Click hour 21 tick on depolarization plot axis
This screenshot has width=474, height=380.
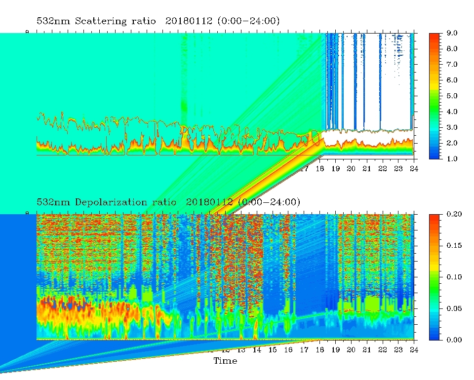pyautogui.click(x=367, y=350)
